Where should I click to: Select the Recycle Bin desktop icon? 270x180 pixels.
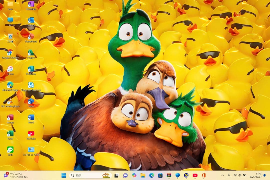pyautogui.click(x=10, y=37)
